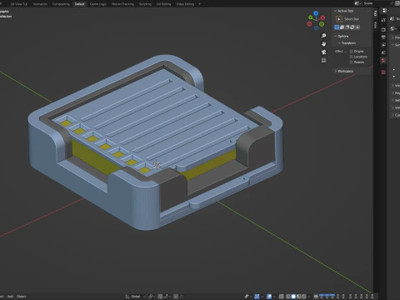Toggle viewport overlays button
Screen dimensions: 400x300
coord(269,297)
